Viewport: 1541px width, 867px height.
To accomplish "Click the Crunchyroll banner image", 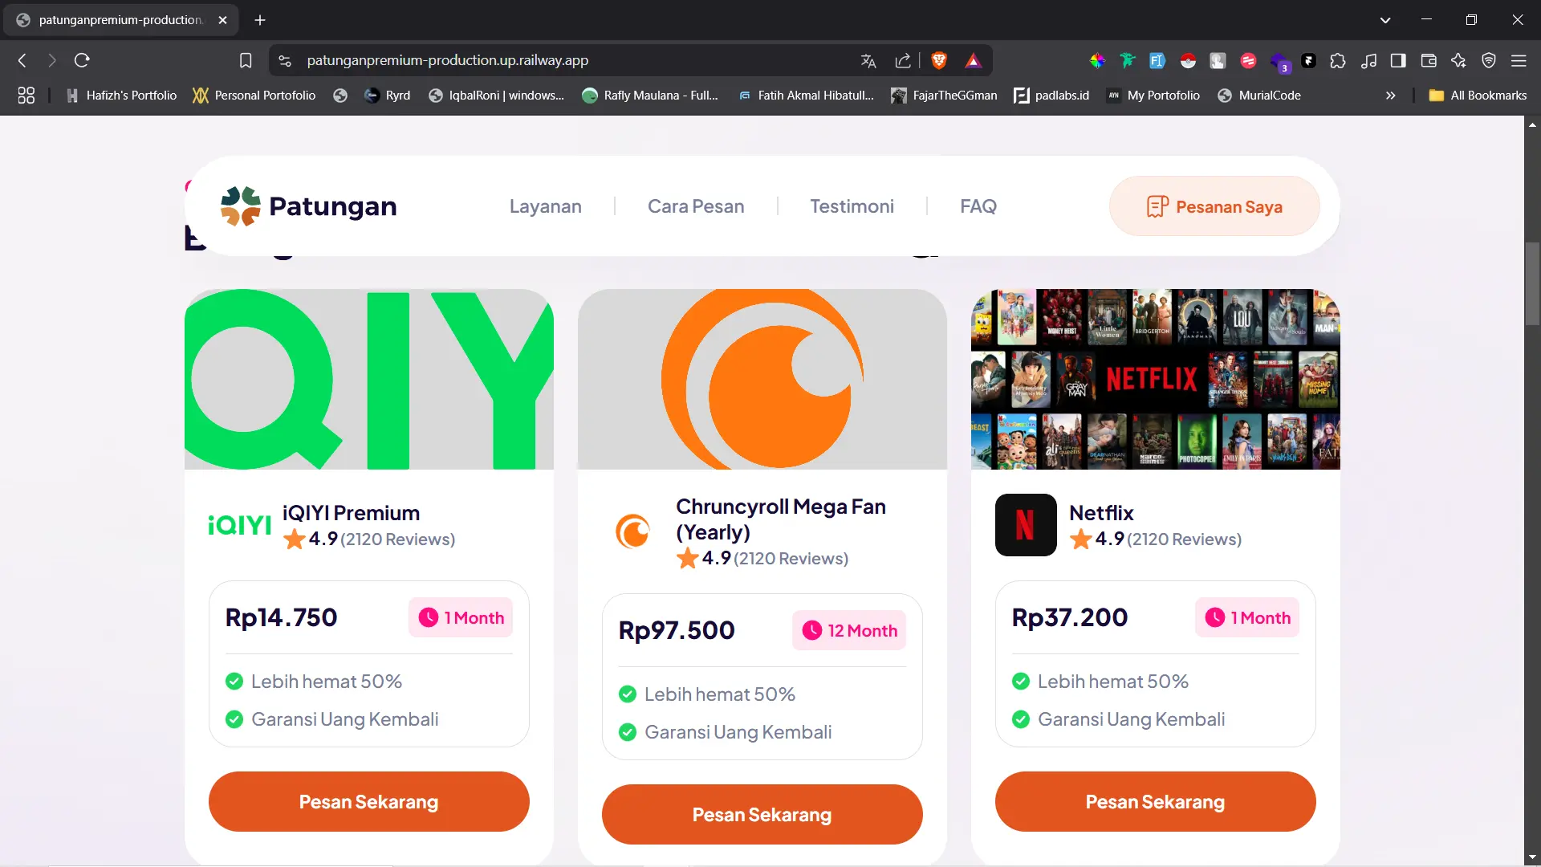I will point(762,379).
